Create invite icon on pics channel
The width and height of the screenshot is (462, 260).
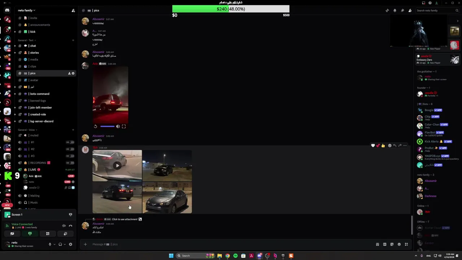coord(69,73)
